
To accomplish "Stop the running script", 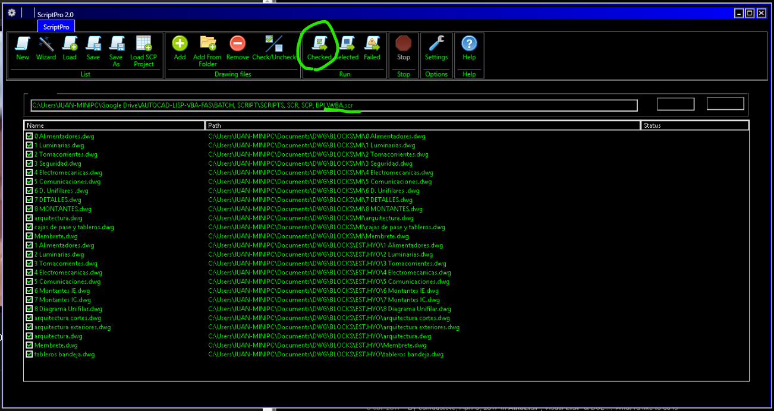I will click(404, 48).
